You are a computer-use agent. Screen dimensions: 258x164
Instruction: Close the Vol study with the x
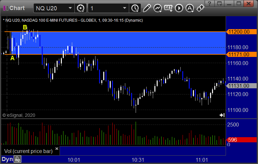[57, 148]
